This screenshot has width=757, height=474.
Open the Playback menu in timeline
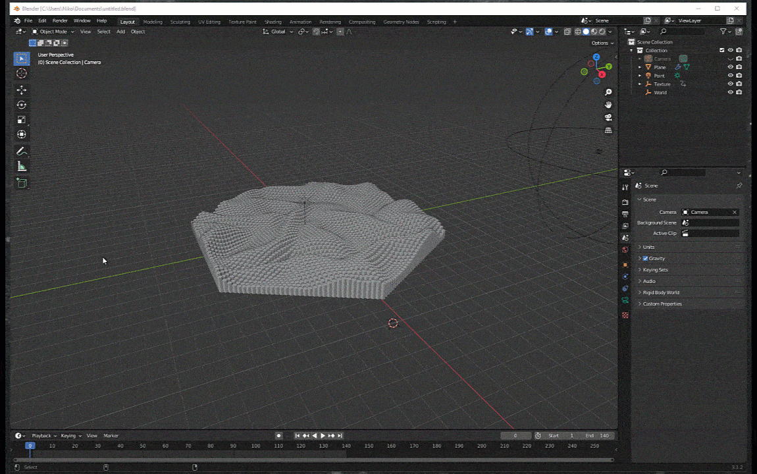(x=44, y=435)
